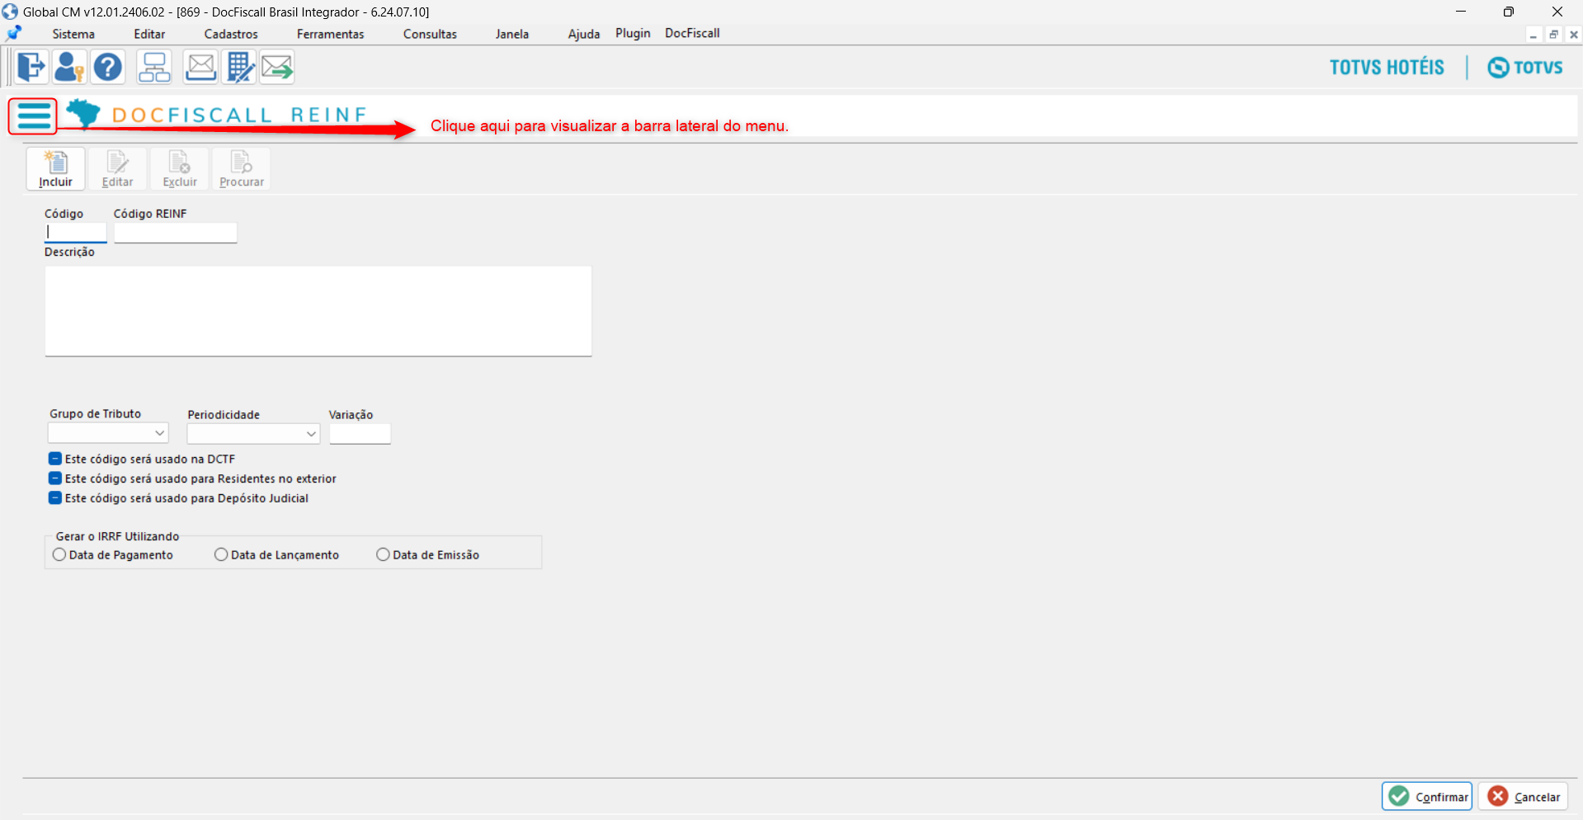Click into the Código REINF field

pyautogui.click(x=176, y=233)
